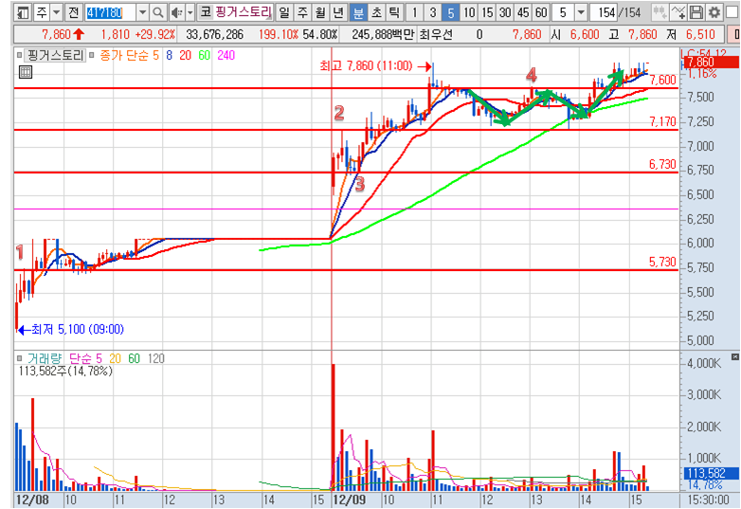Open the 주 market type dropdown arrow

coord(56,12)
